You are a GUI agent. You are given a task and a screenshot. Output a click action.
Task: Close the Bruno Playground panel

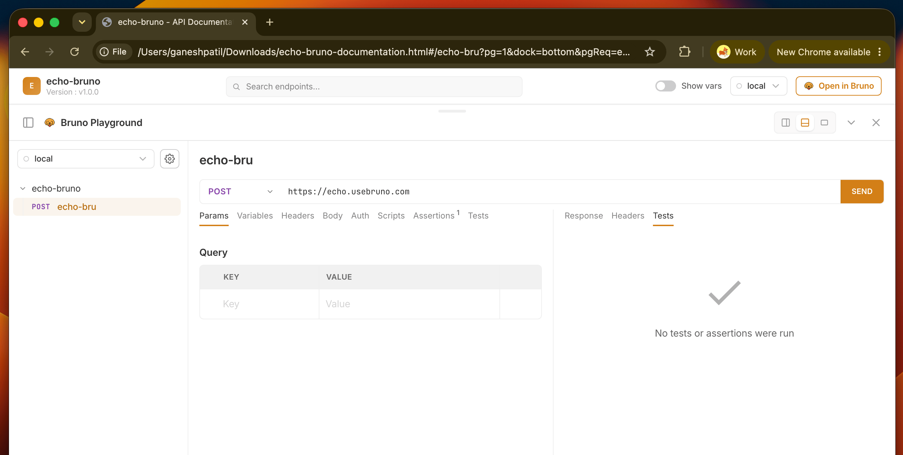coord(876,123)
